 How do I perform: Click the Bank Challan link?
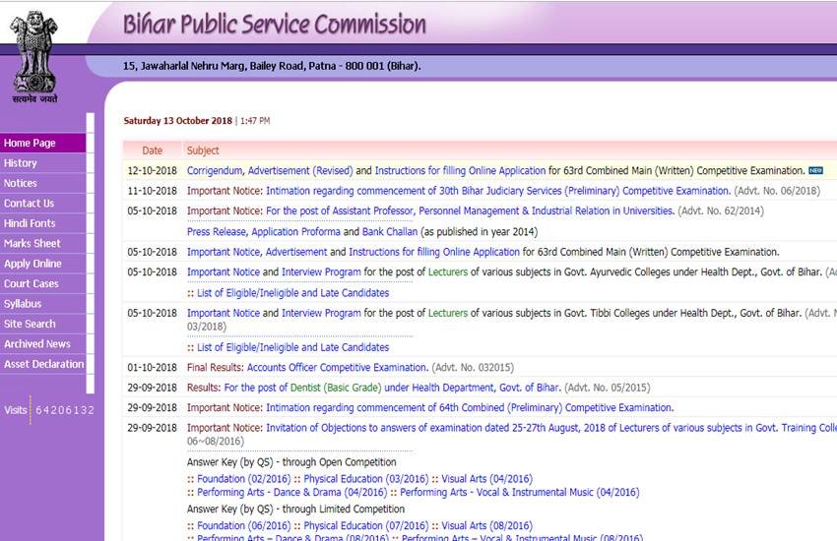(x=389, y=232)
